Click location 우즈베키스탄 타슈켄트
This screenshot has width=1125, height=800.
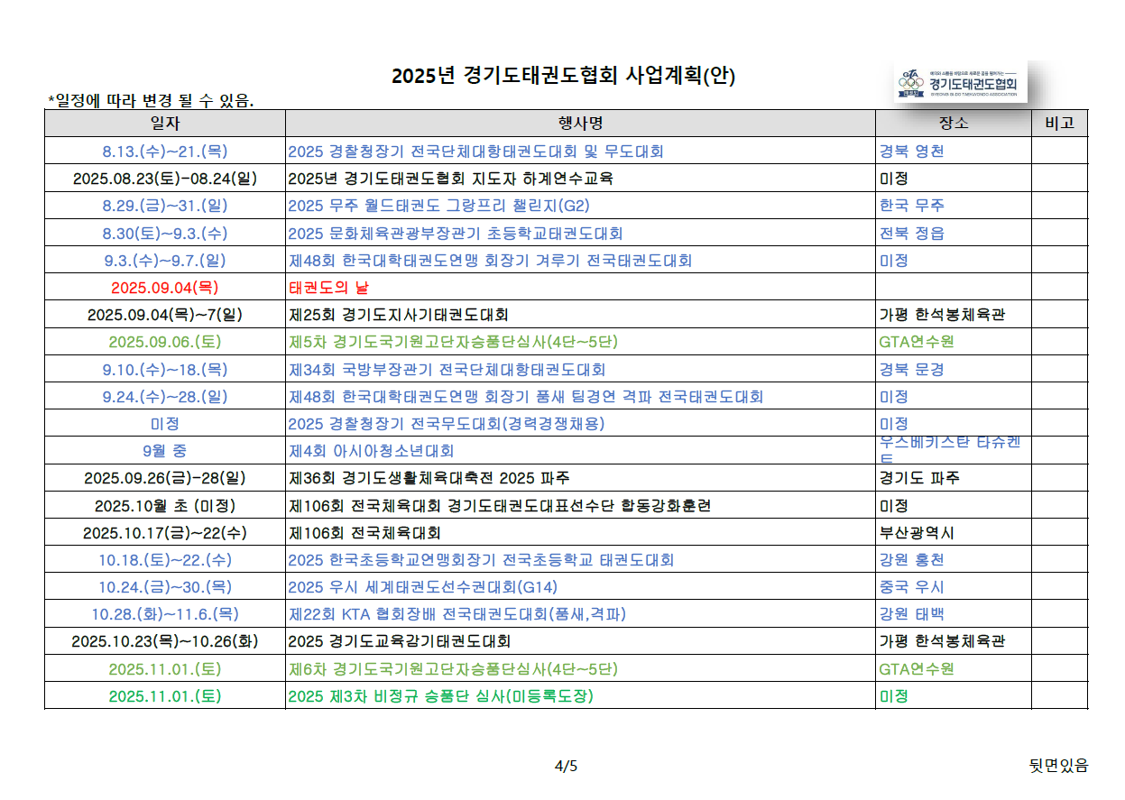point(951,450)
